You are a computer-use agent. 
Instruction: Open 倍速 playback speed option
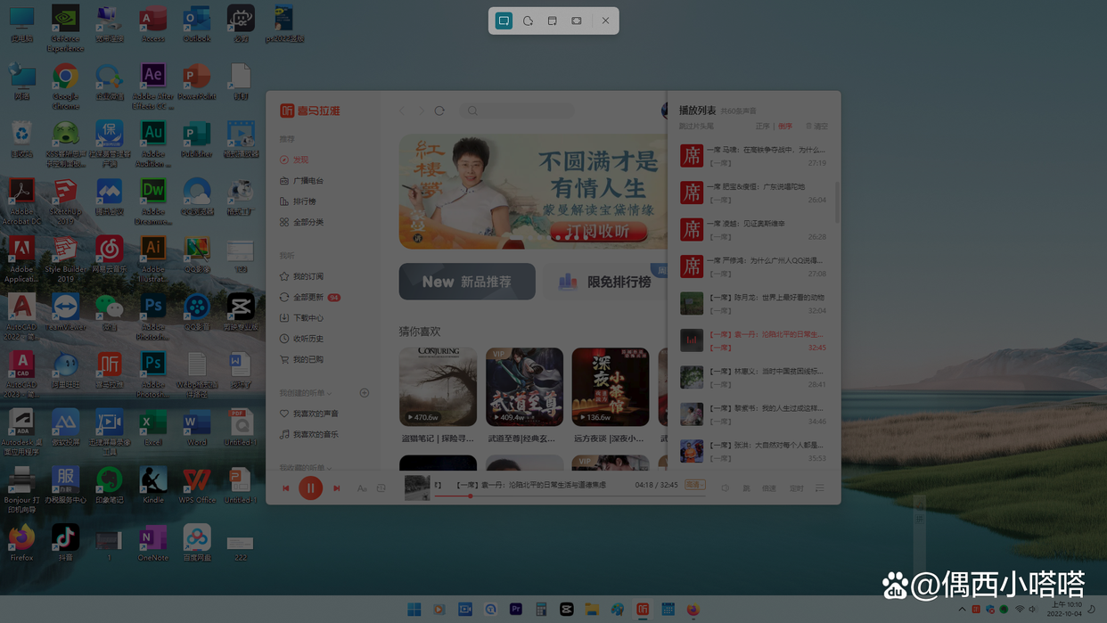pyautogui.click(x=768, y=488)
